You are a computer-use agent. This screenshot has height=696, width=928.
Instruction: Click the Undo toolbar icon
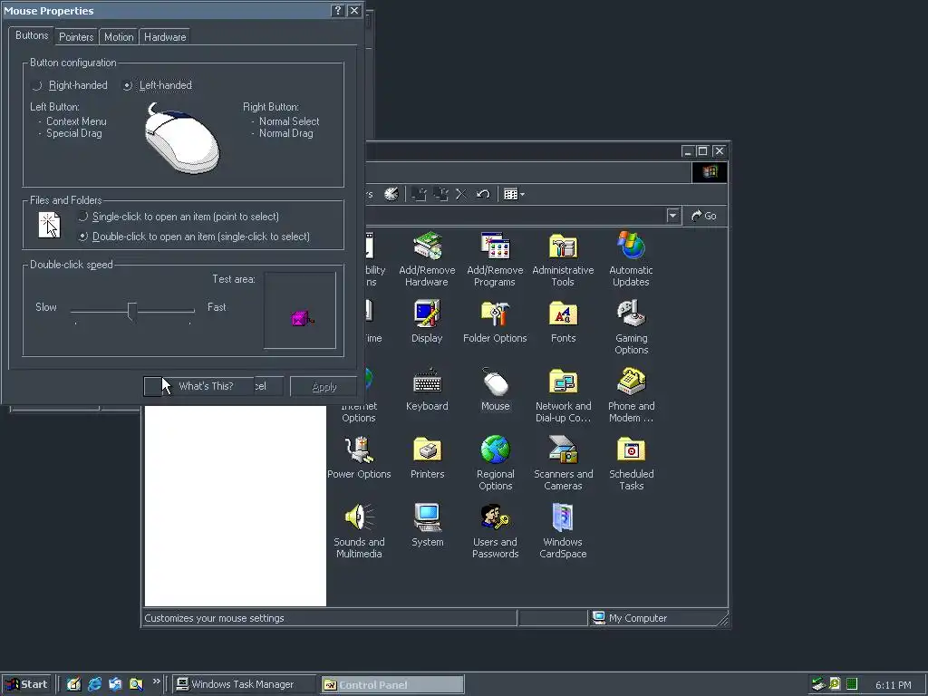(x=483, y=194)
